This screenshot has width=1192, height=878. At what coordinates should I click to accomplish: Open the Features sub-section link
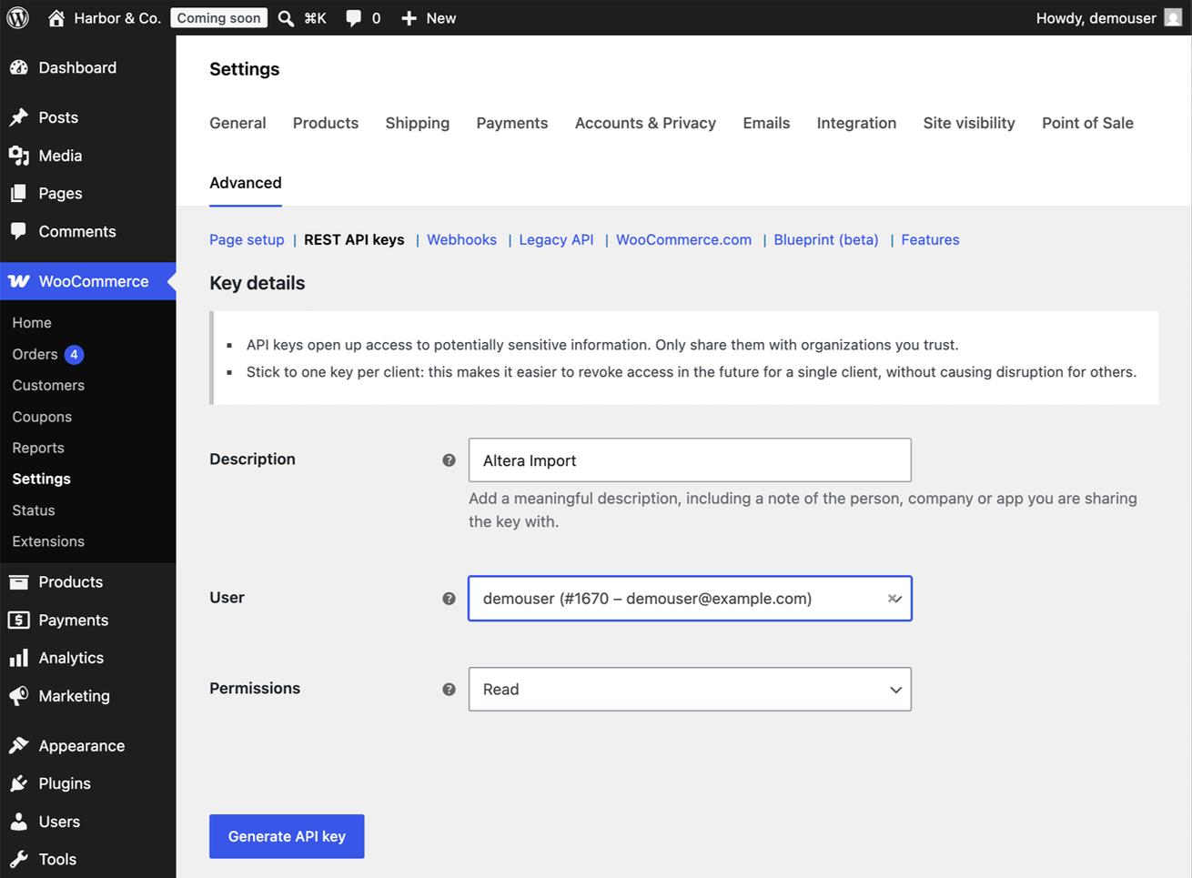930,239
